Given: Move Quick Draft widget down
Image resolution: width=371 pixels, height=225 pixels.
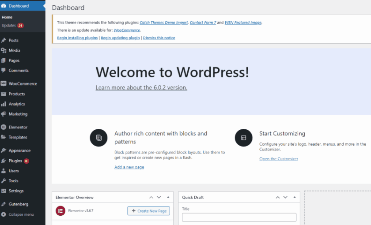Looking at the screenshot, I should (x=285, y=197).
